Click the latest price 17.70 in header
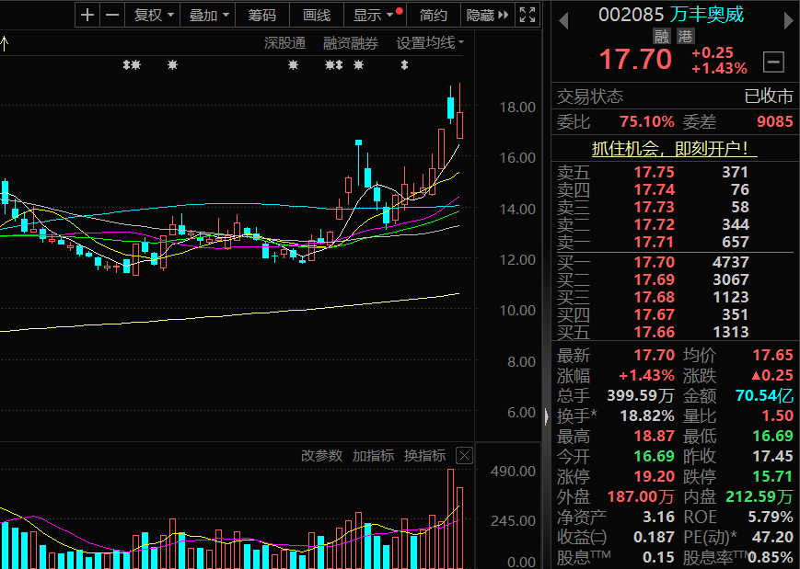Screen dimensions: 800x569 (635, 60)
